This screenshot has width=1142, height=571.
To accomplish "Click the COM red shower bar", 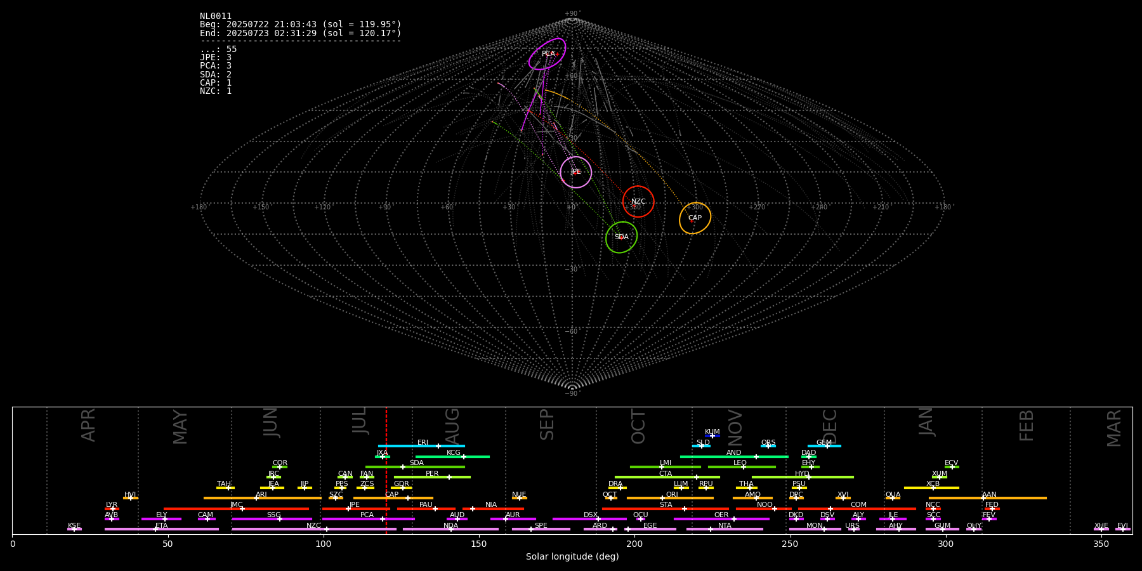I will coord(858,508).
